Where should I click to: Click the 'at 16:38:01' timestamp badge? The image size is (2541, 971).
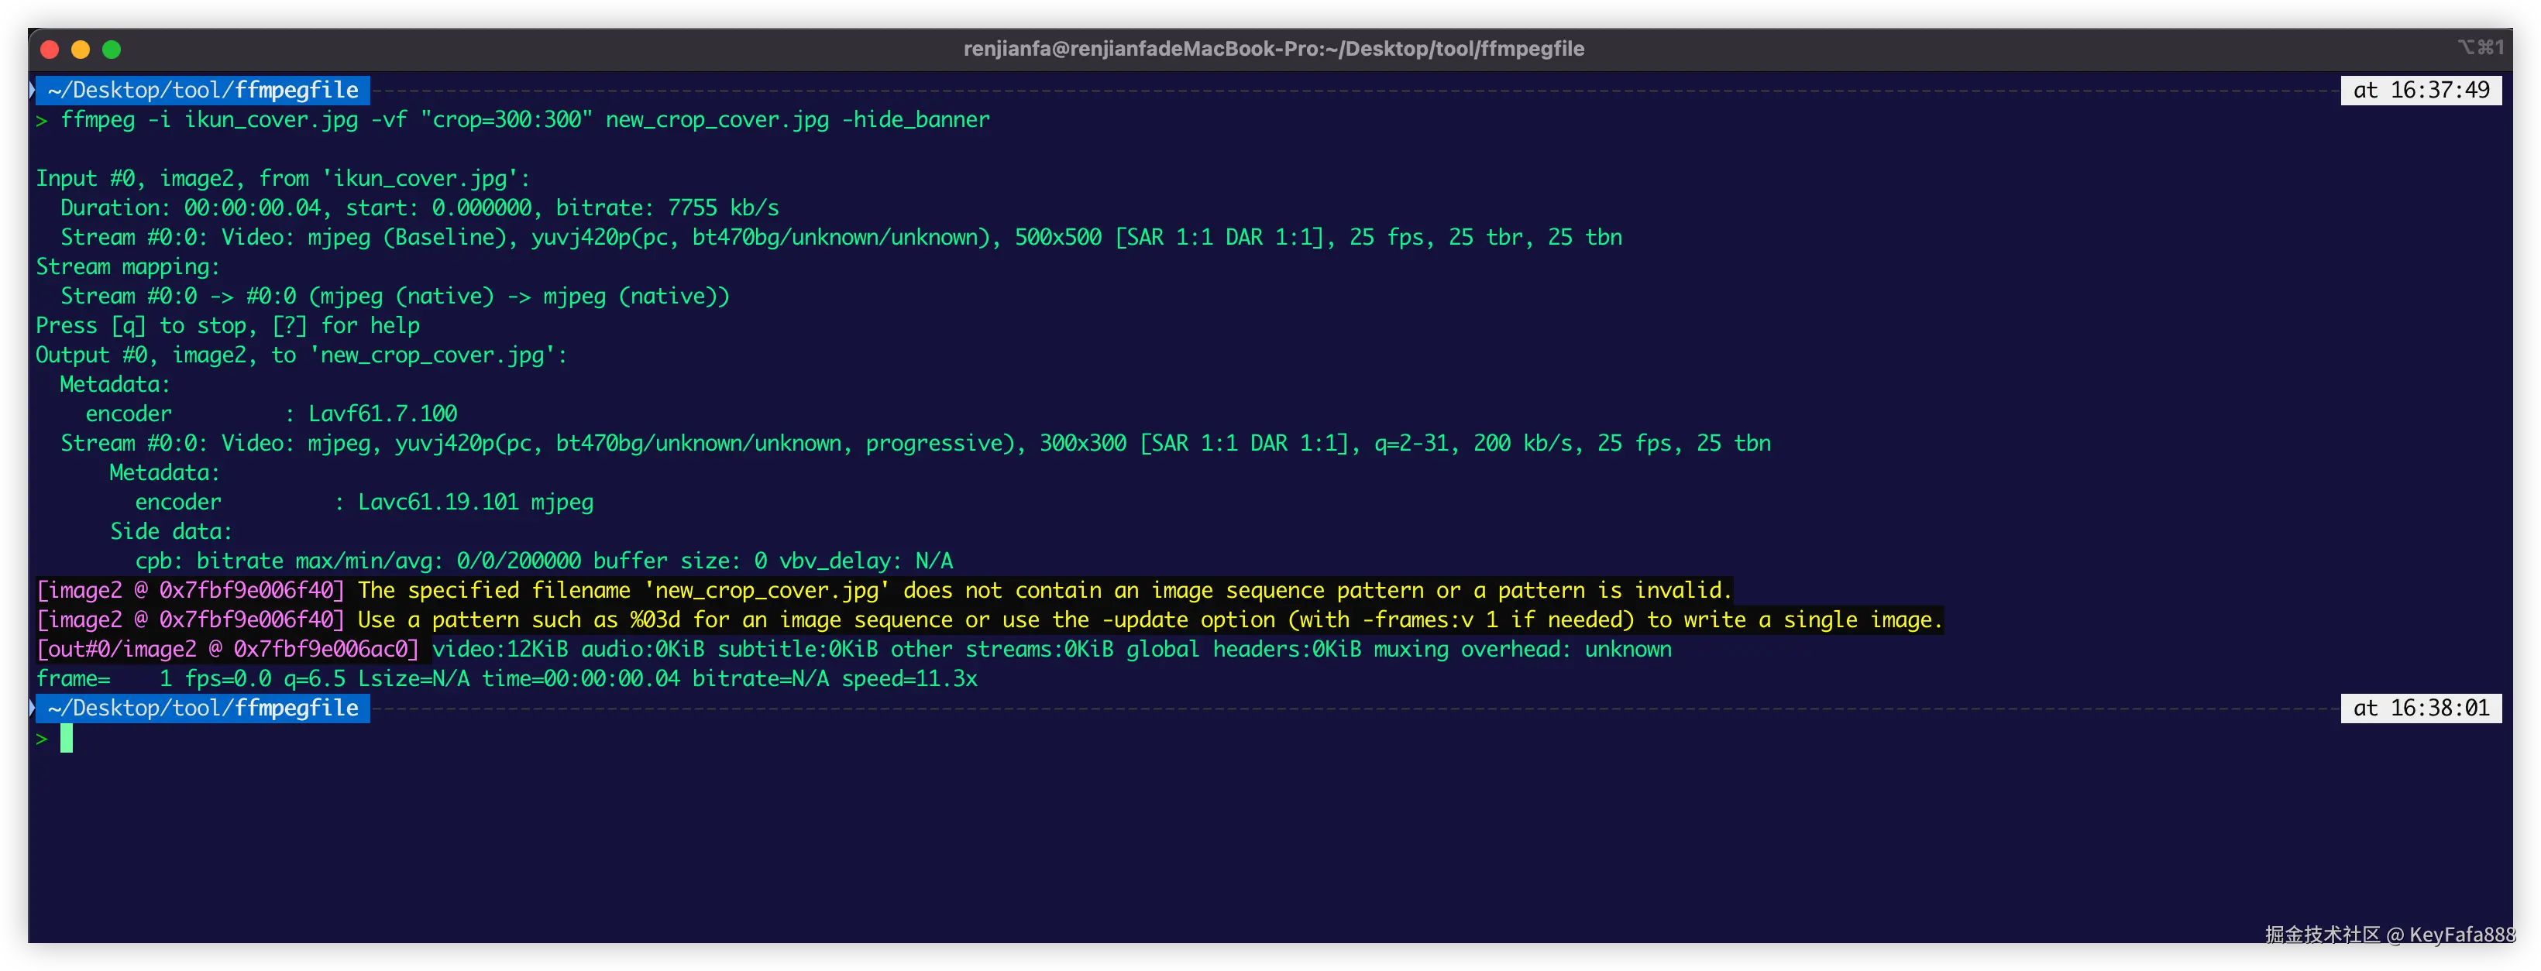(x=2421, y=708)
